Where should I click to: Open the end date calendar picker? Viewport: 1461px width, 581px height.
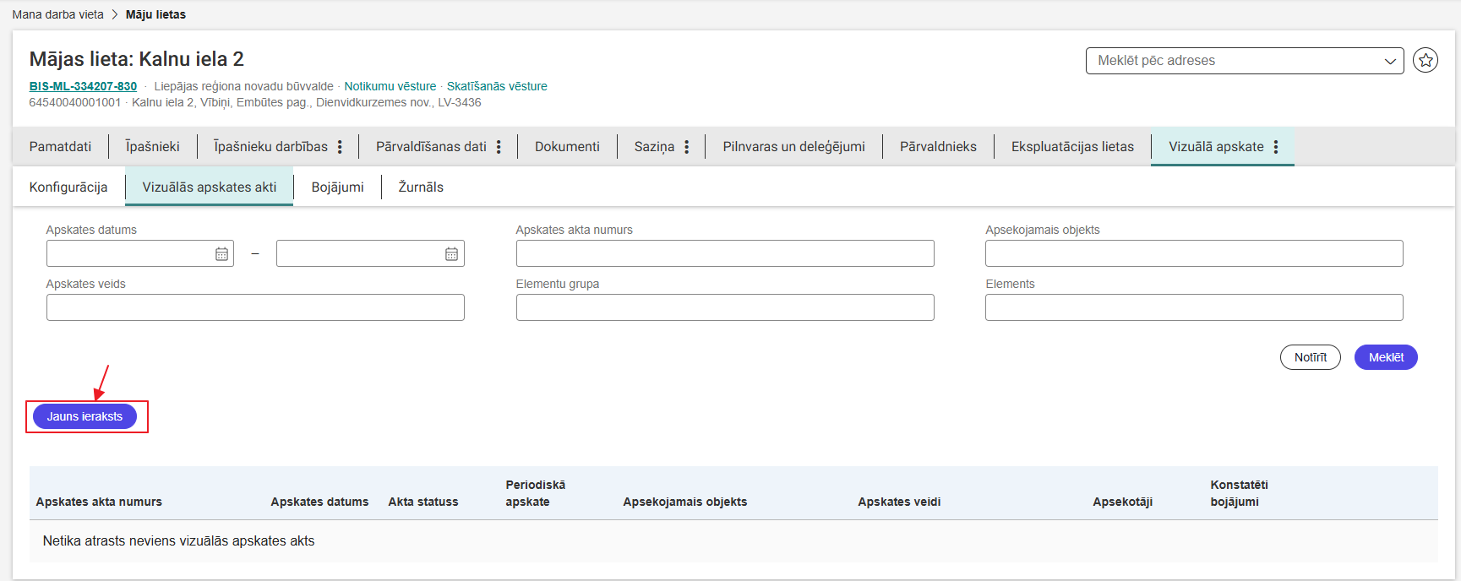[x=451, y=254]
